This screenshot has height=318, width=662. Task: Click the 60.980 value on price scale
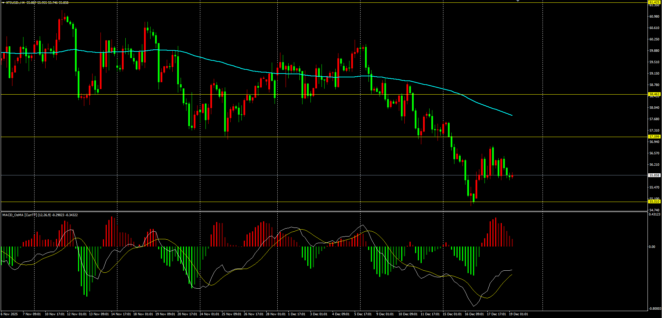[x=654, y=17]
